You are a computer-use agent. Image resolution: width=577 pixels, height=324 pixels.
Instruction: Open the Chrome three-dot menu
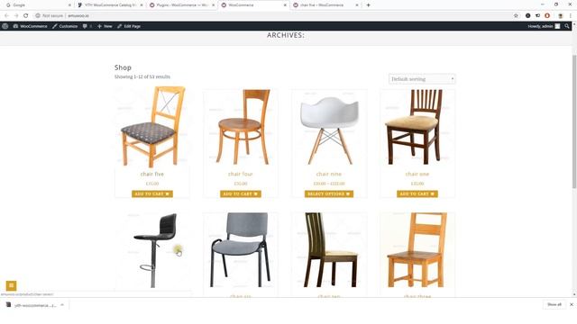(571, 16)
